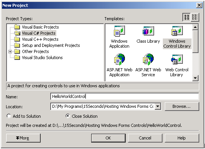This screenshot has height=149, width=205.
Task: Open the Location dropdown list
Action: pos(158,106)
